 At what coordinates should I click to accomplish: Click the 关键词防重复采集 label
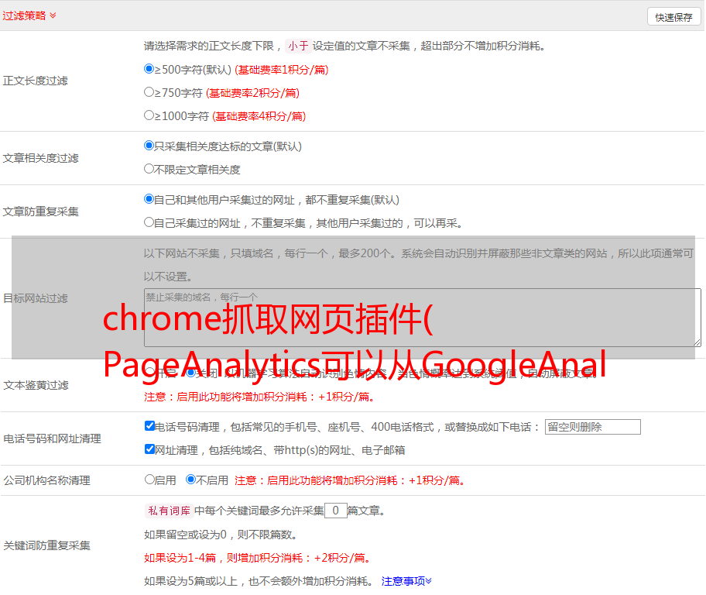46,546
